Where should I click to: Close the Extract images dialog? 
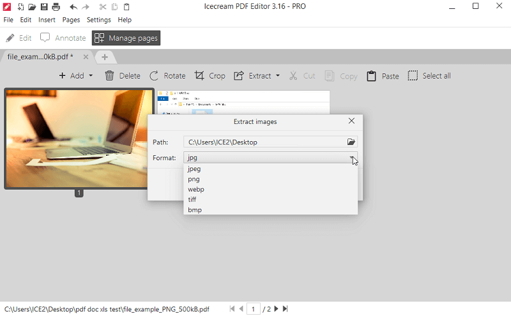pos(351,121)
